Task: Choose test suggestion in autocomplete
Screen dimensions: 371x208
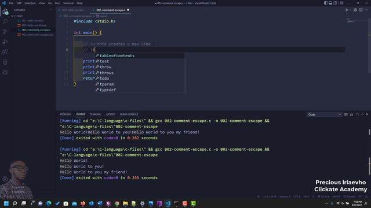Action: [x=140, y=61]
